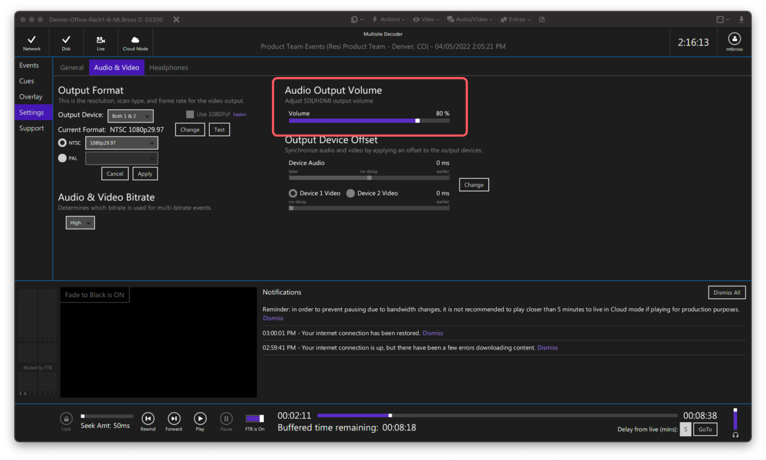Open the View menu
Image resolution: width=766 pixels, height=460 pixels.
tap(426, 19)
